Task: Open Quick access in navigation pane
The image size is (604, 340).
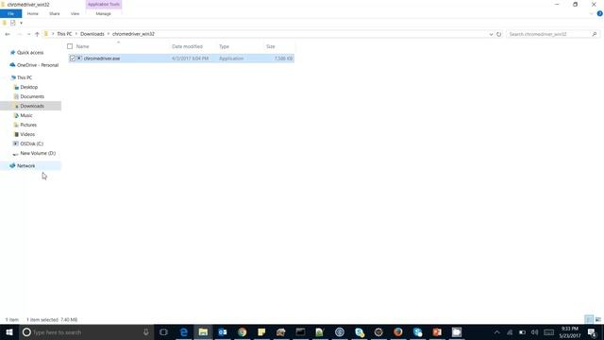Action: [30, 53]
